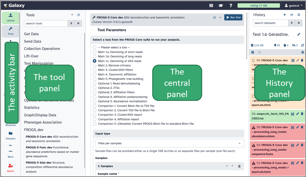This screenshot has width=306, height=177.
Task: Click the Datasets folder icon in activity bar
Action: [x=11, y=135]
